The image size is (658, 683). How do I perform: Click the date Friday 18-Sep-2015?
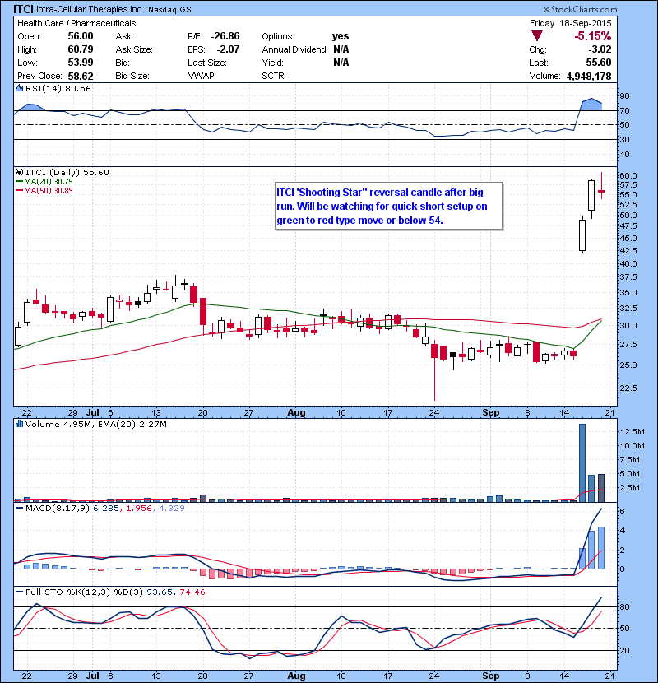[571, 23]
